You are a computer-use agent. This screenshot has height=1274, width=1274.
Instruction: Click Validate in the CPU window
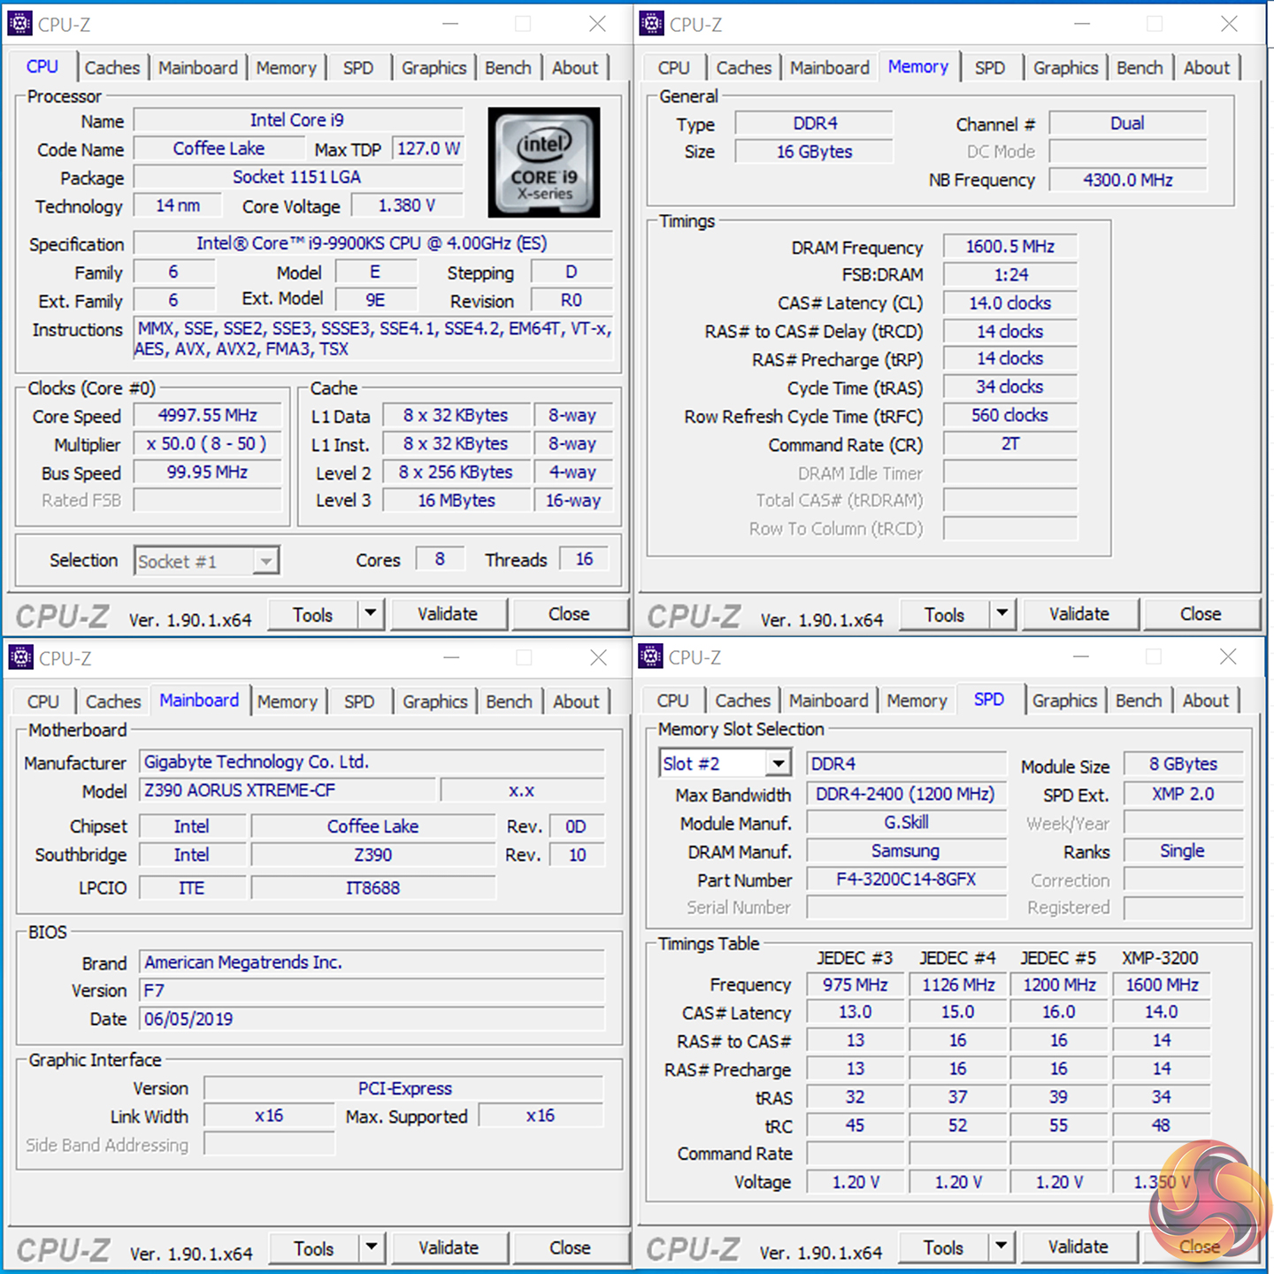[x=448, y=614]
